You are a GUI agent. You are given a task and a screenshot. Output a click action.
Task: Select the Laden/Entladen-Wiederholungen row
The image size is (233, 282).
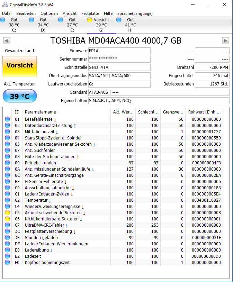[113, 244]
